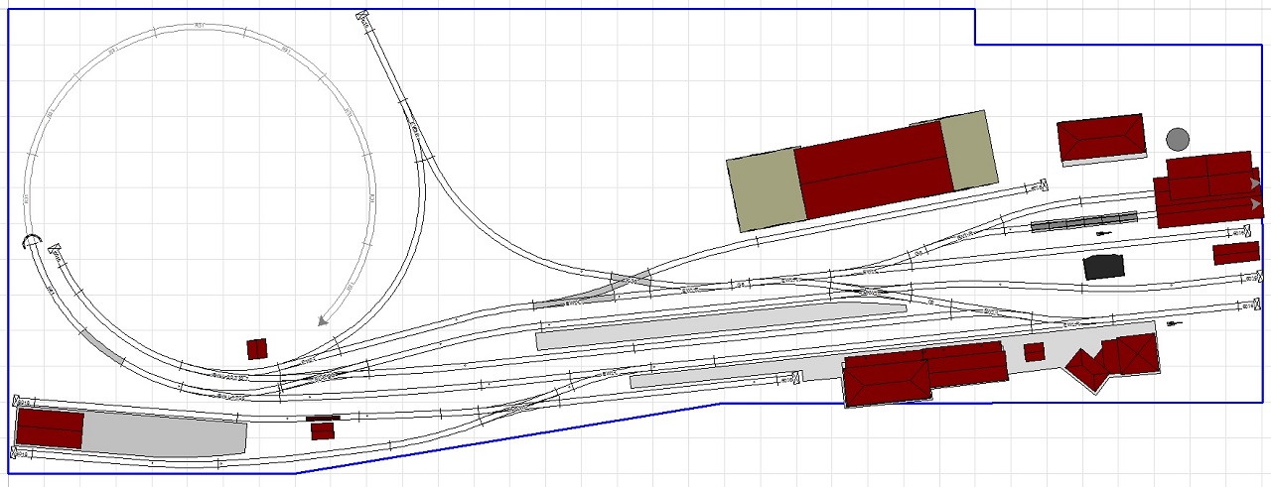The image size is (1271, 487).
Task: Click the semicircle marker at loop's left end
Action: [x=32, y=239]
